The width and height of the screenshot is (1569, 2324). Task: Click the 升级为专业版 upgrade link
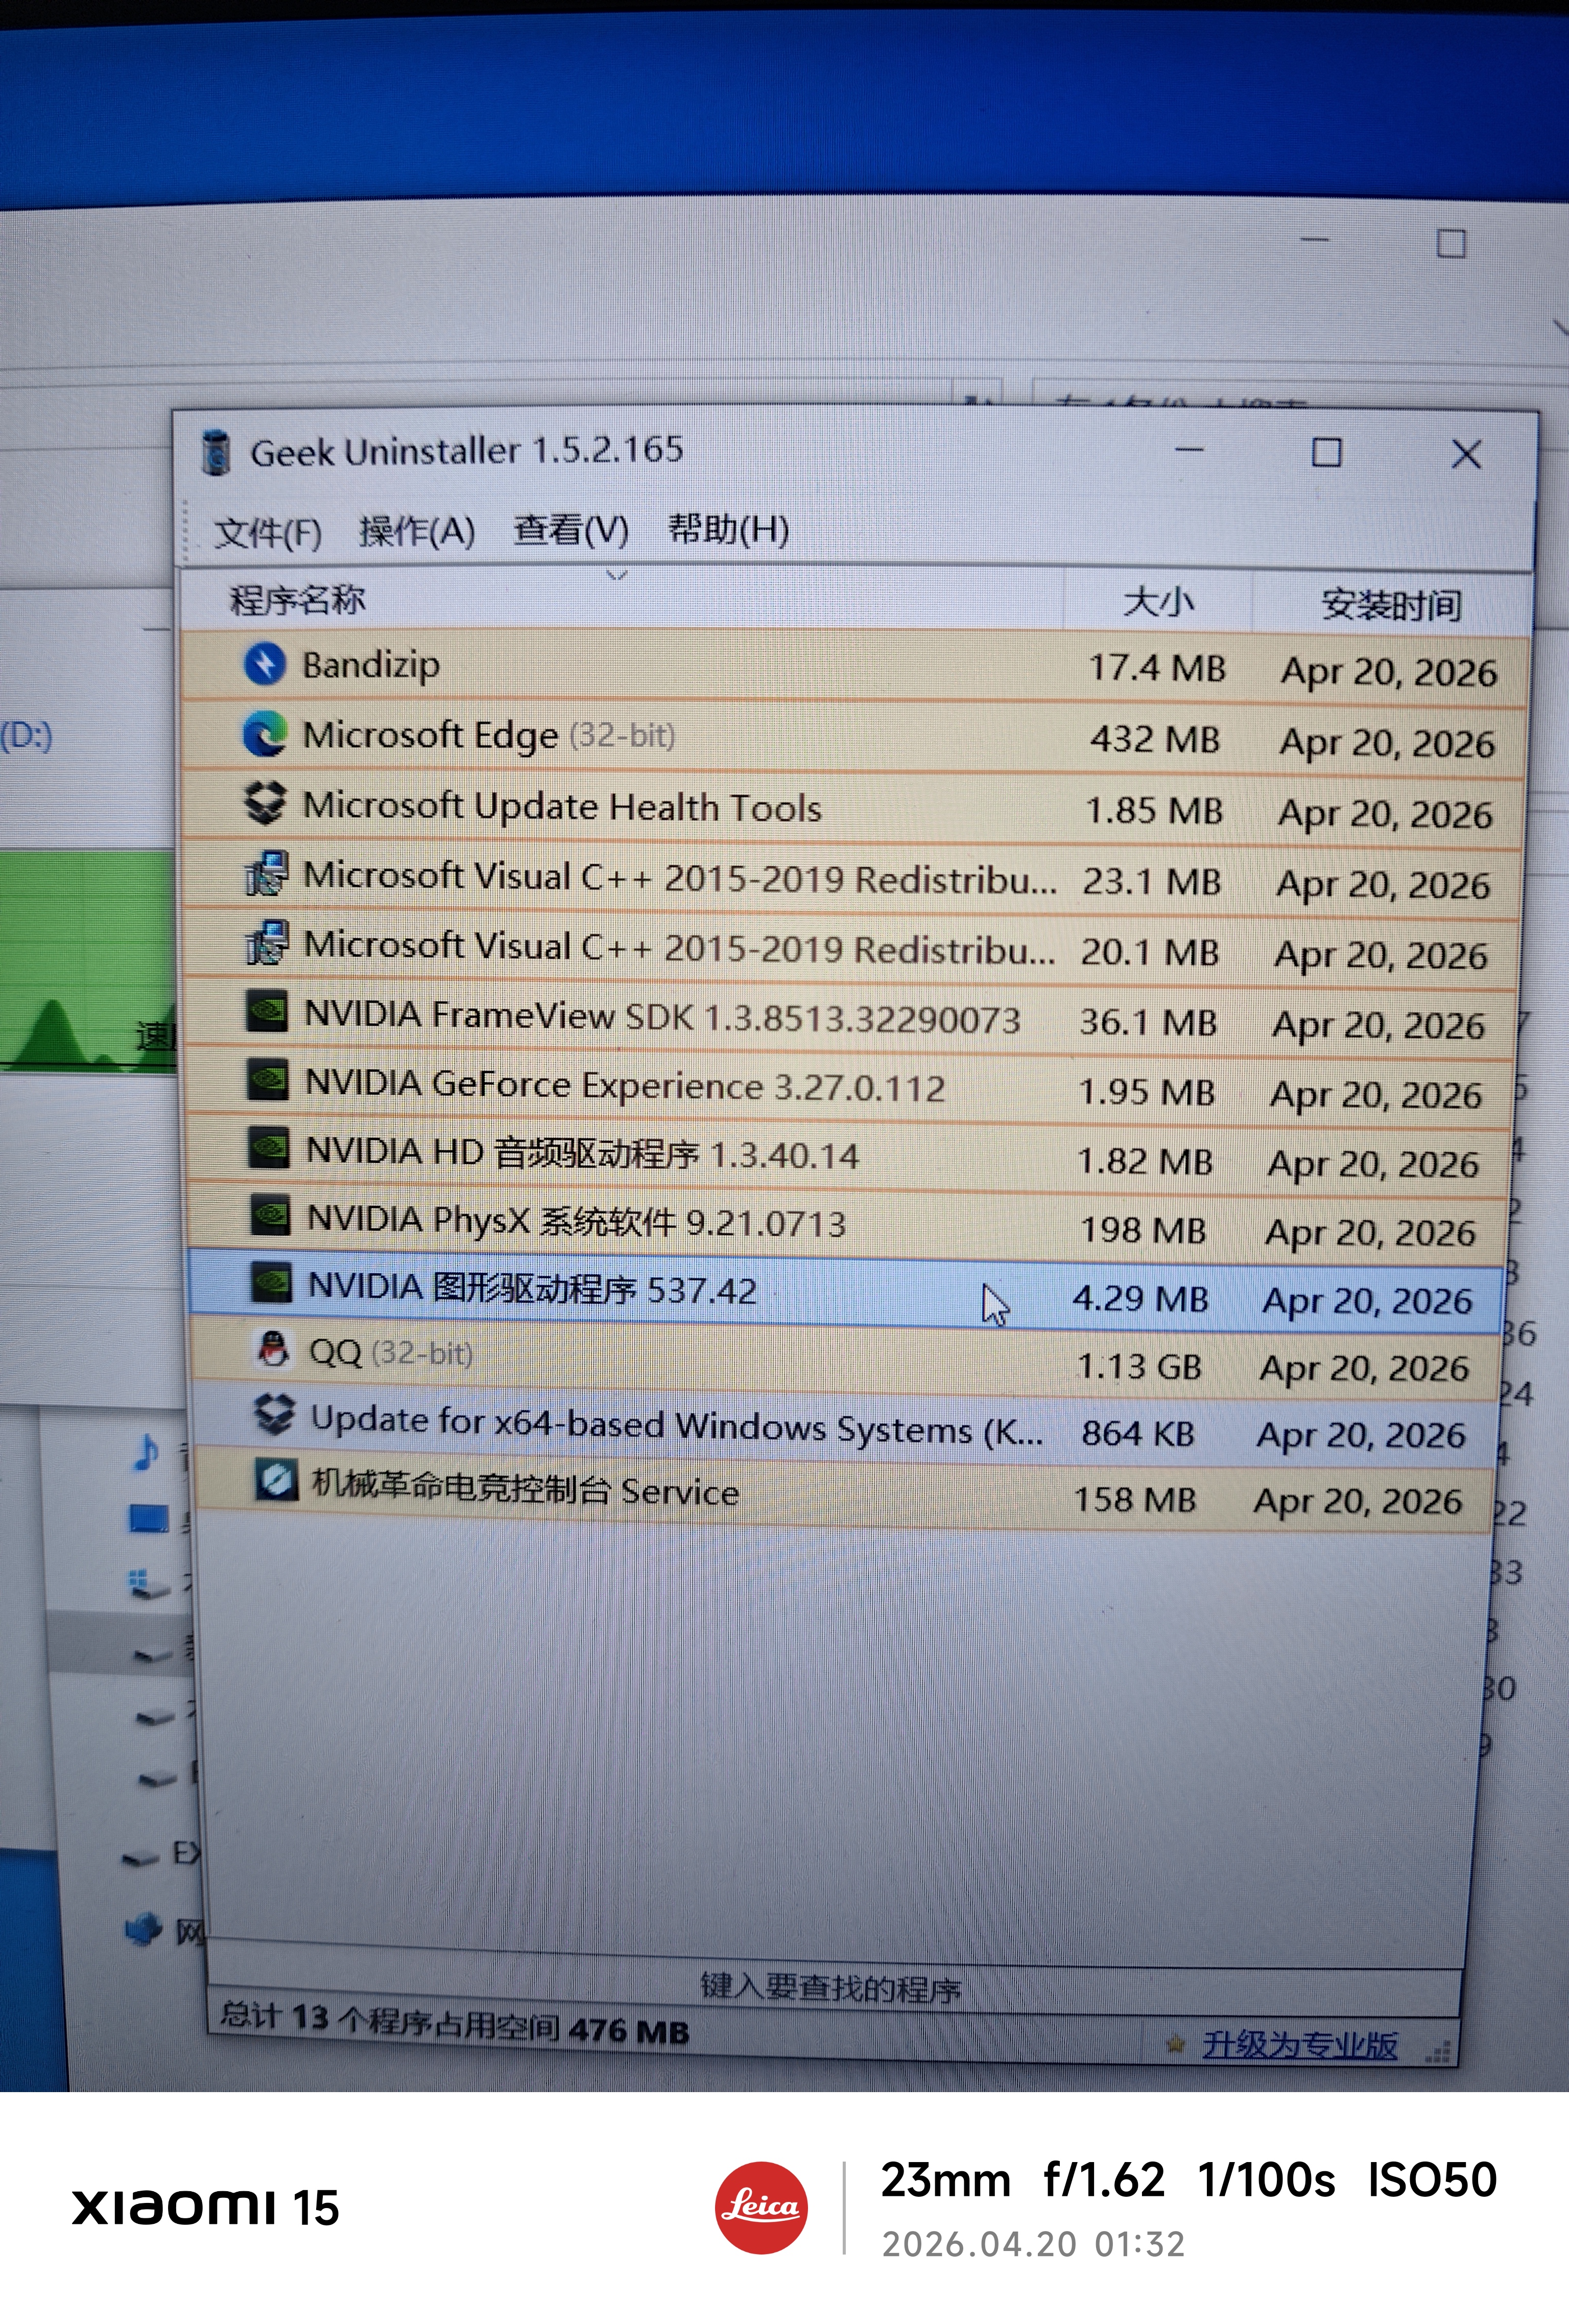pos(1299,2045)
